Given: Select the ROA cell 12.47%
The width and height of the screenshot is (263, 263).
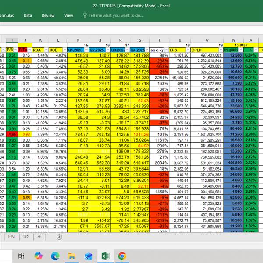Looking at the screenshot, I should (41, 106).
